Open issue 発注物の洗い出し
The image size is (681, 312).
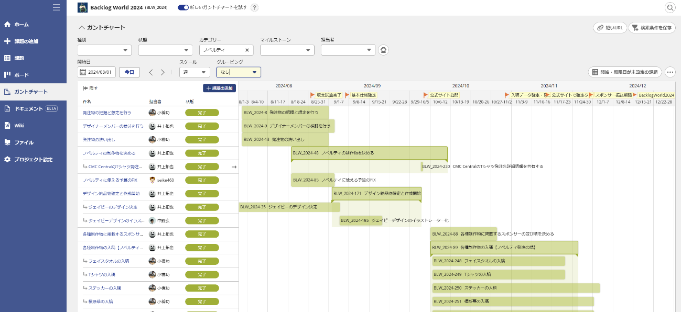tap(99, 140)
